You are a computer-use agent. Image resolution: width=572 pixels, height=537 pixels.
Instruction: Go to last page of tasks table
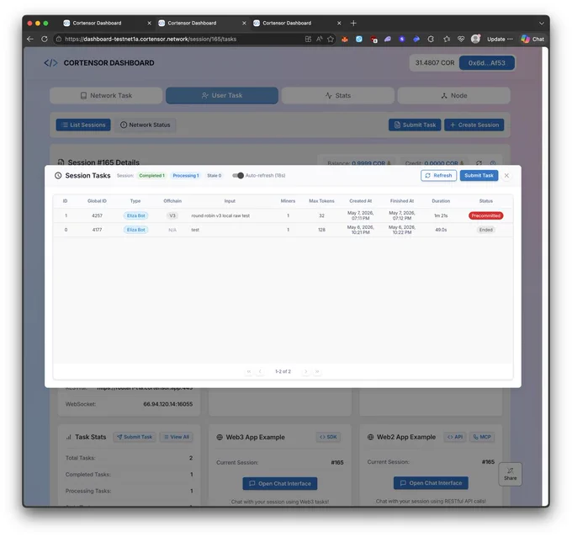tap(317, 371)
